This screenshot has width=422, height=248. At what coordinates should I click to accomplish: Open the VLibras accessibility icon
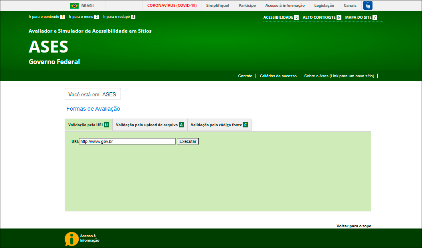368,5
